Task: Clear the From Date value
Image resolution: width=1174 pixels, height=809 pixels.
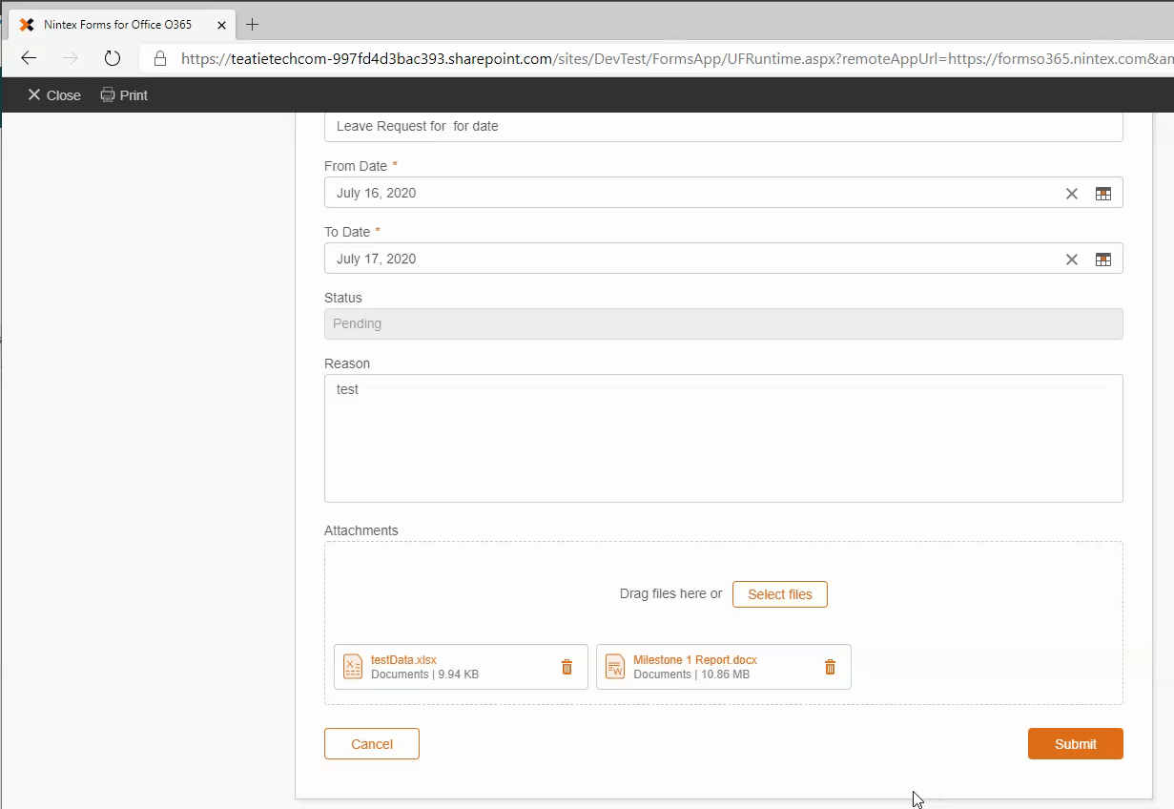Action: click(1072, 194)
